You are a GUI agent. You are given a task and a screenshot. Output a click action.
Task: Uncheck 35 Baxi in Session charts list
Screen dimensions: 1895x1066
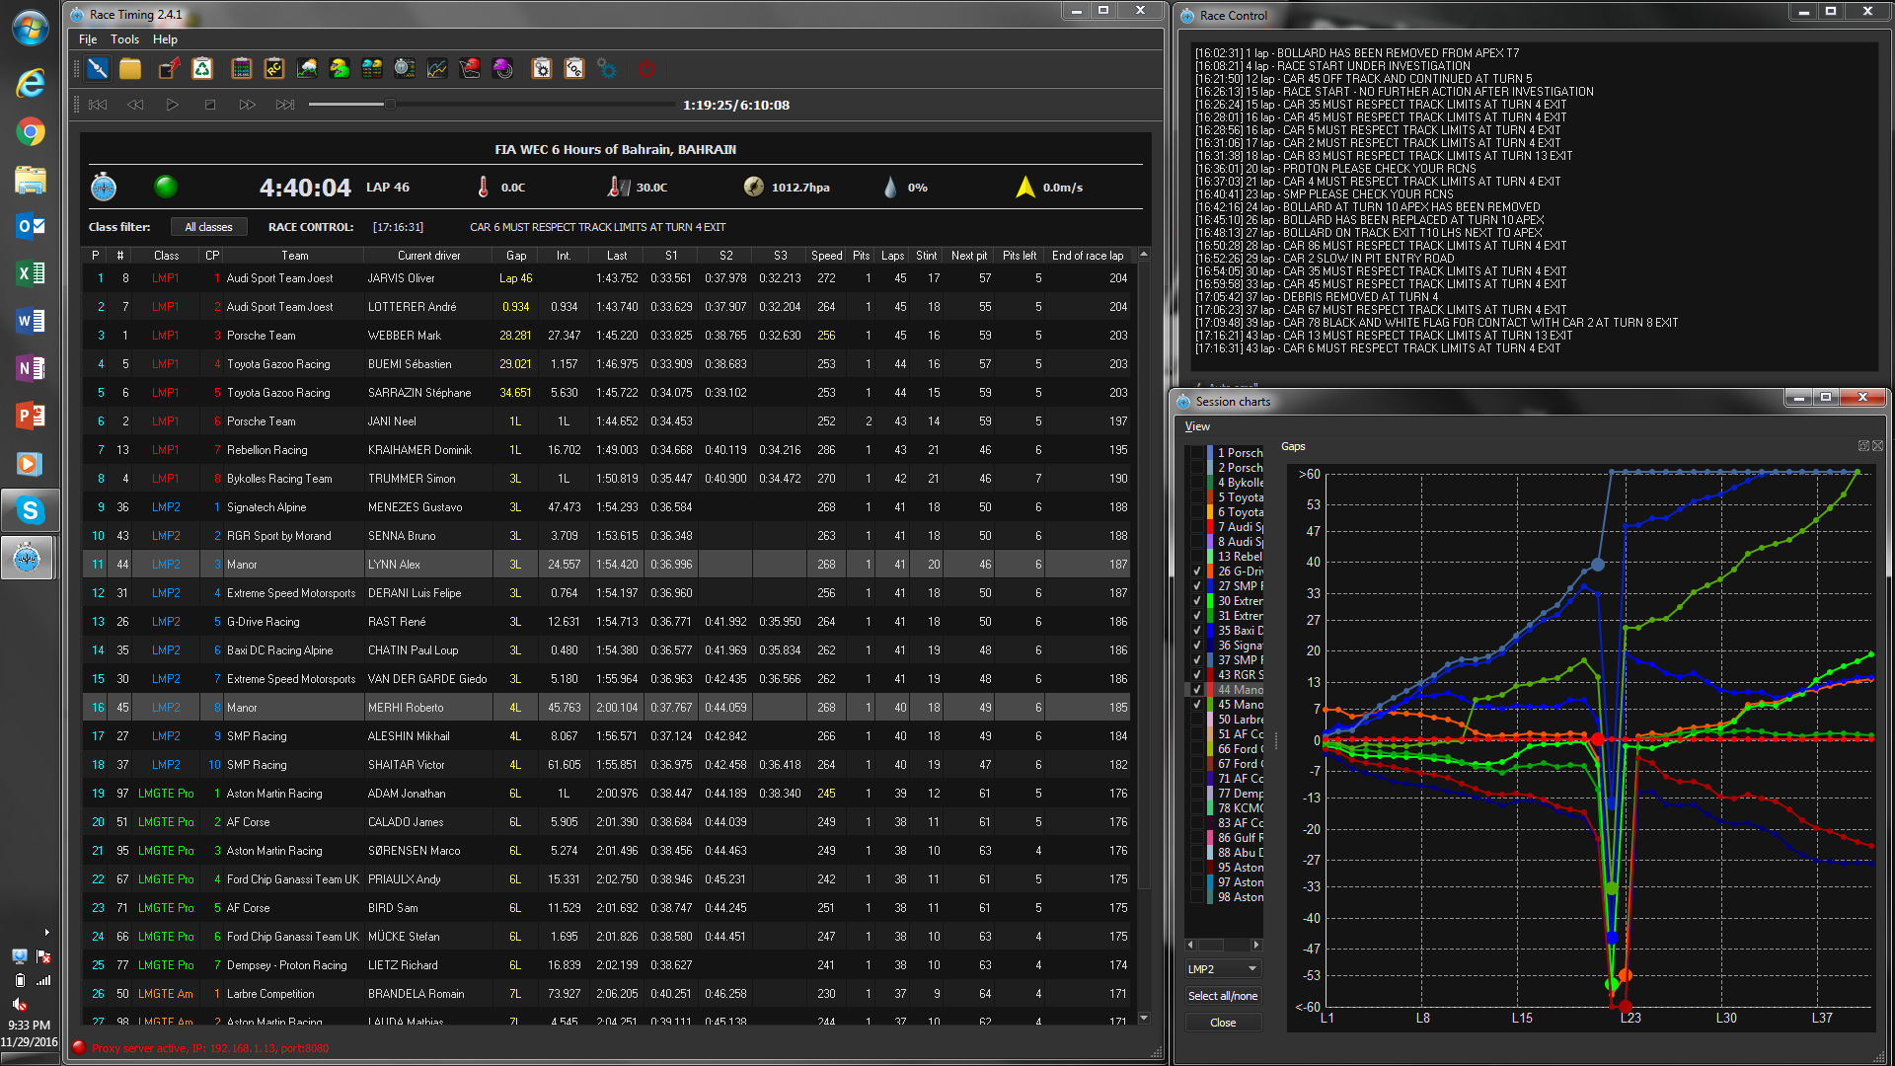(1197, 631)
